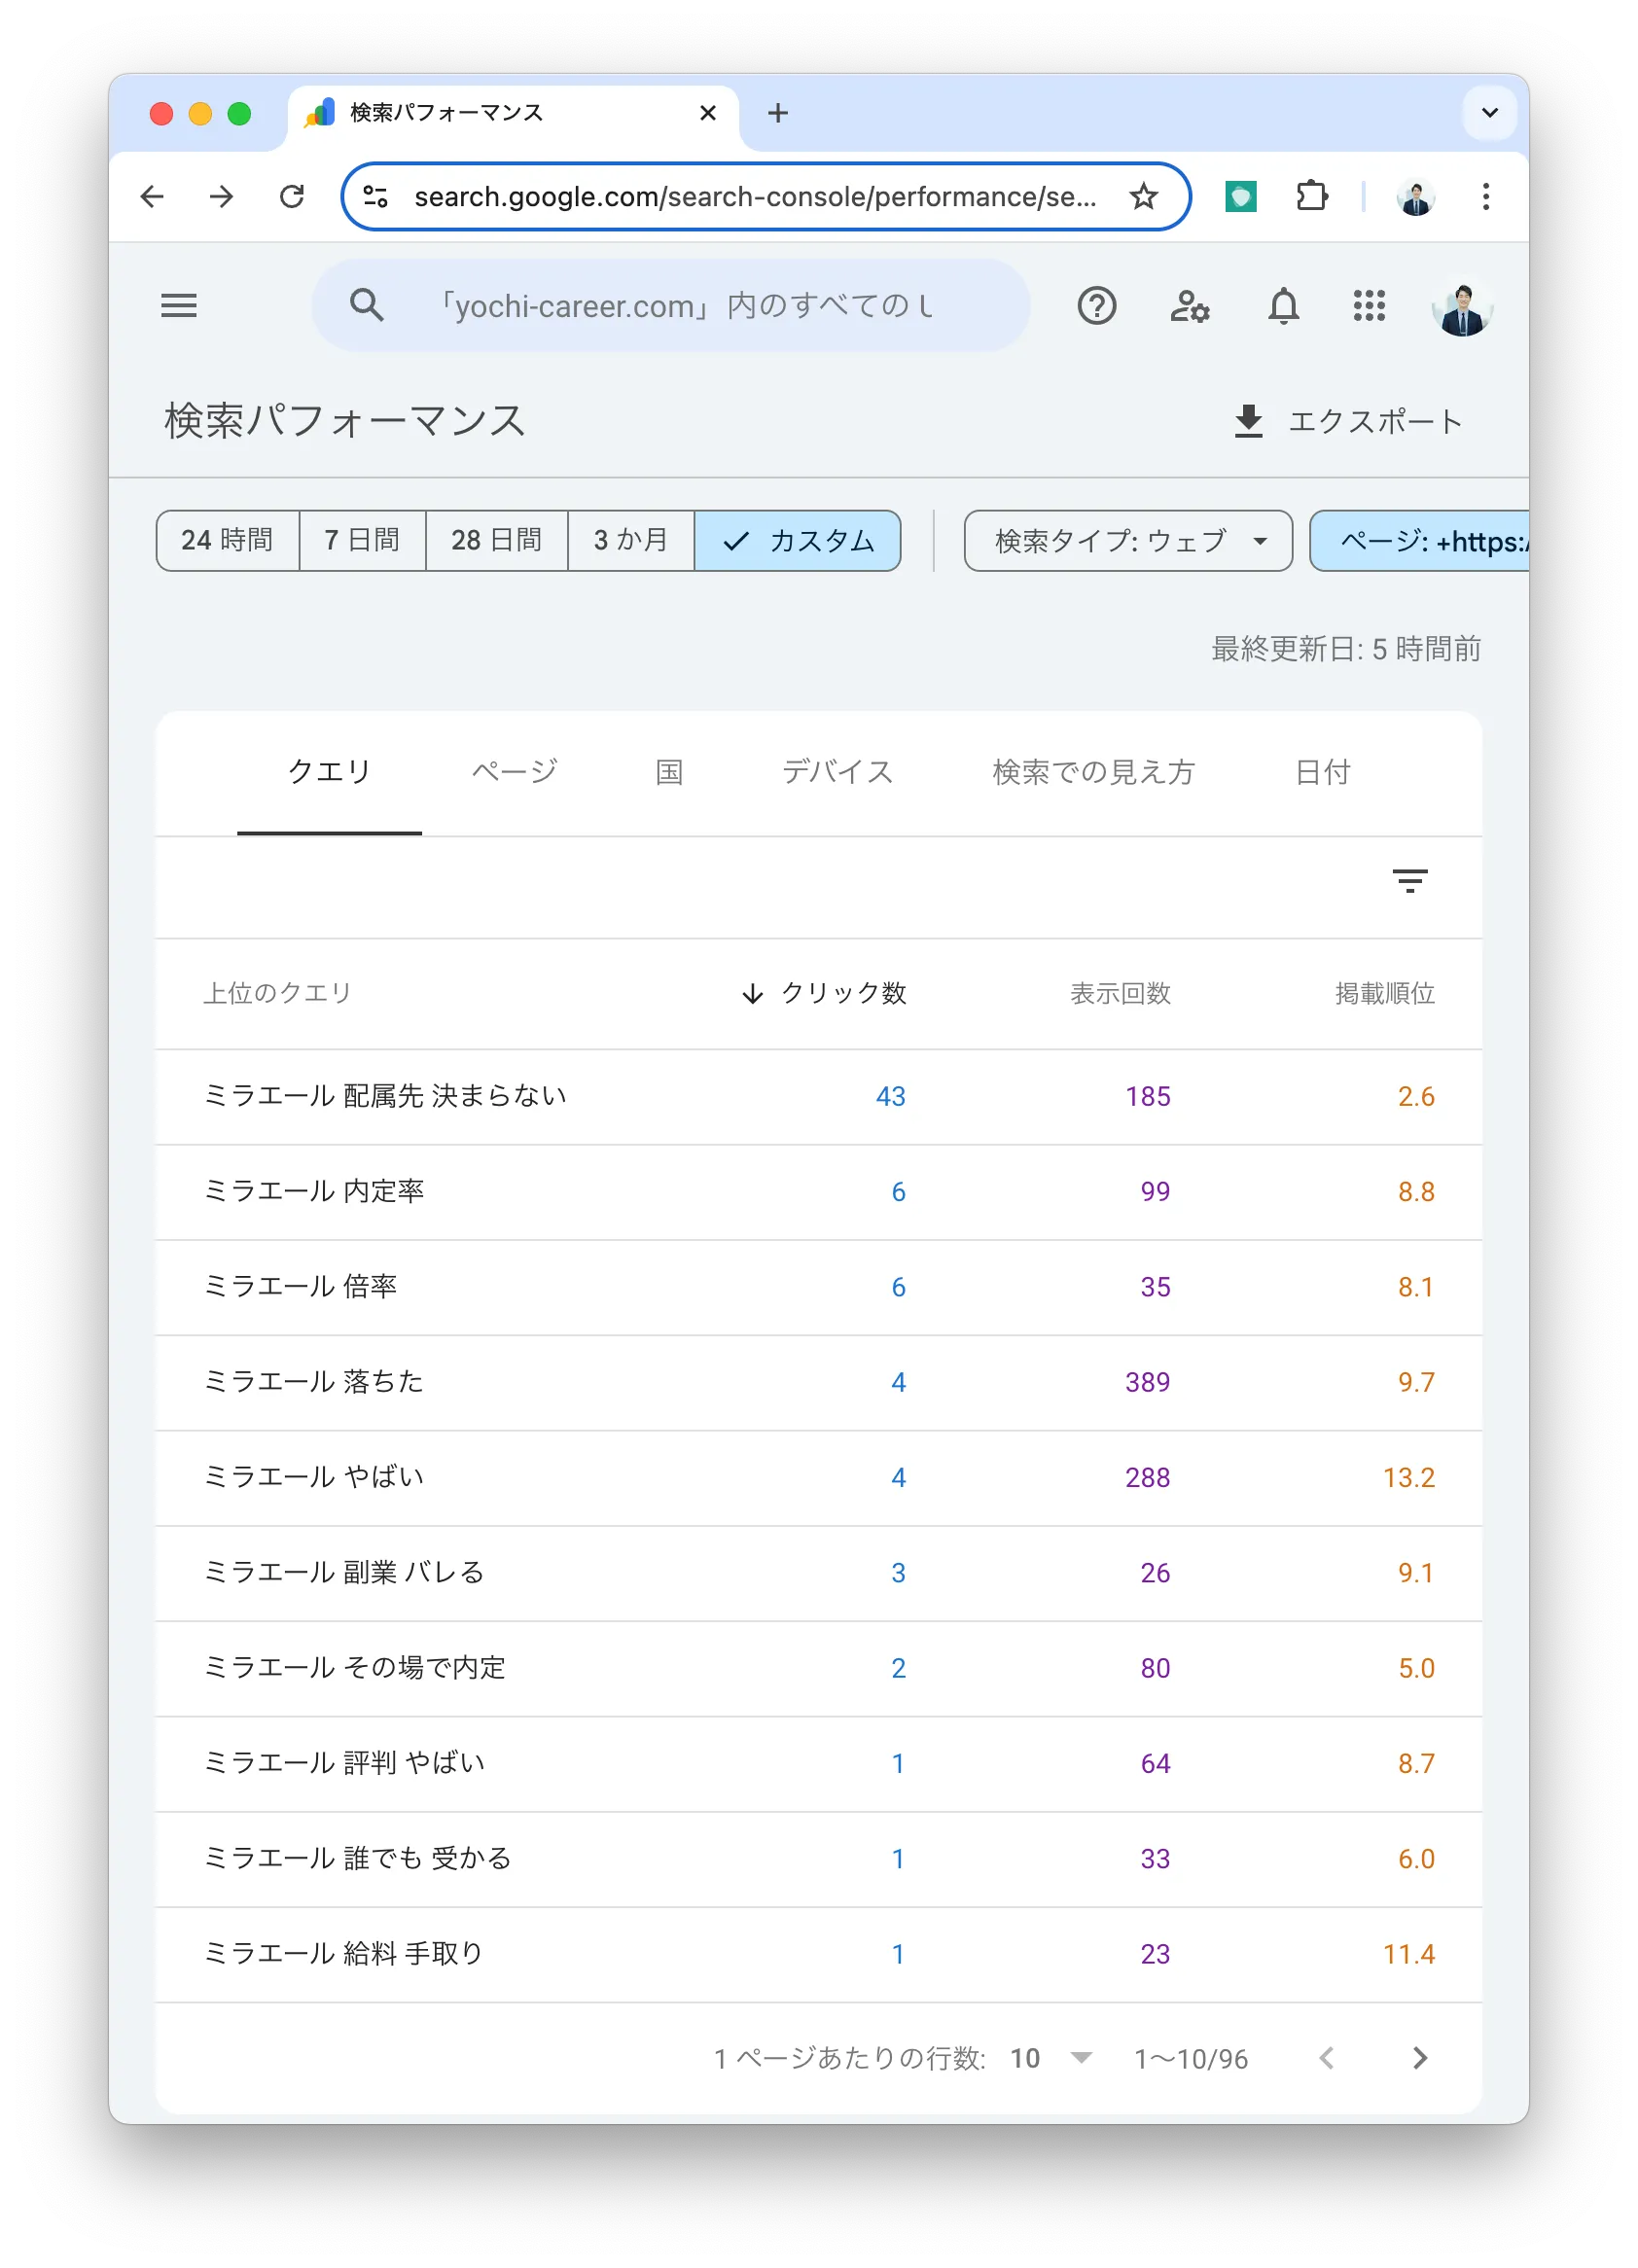Open the hamburger navigation menu

[x=179, y=305]
